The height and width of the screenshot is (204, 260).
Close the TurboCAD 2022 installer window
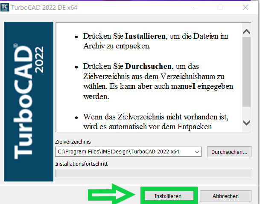(245, 7)
